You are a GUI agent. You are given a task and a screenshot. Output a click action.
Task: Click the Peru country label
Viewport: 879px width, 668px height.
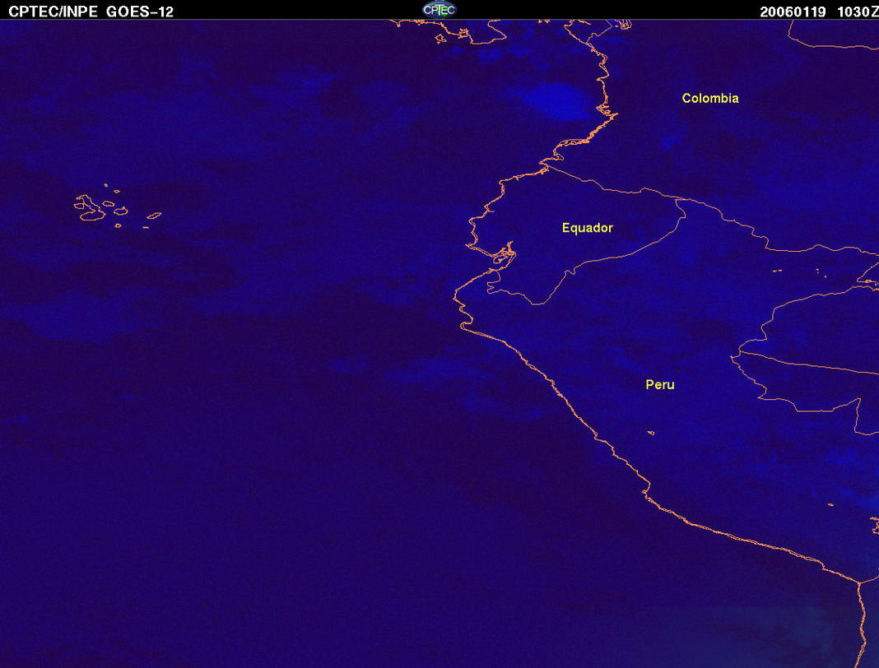point(660,384)
